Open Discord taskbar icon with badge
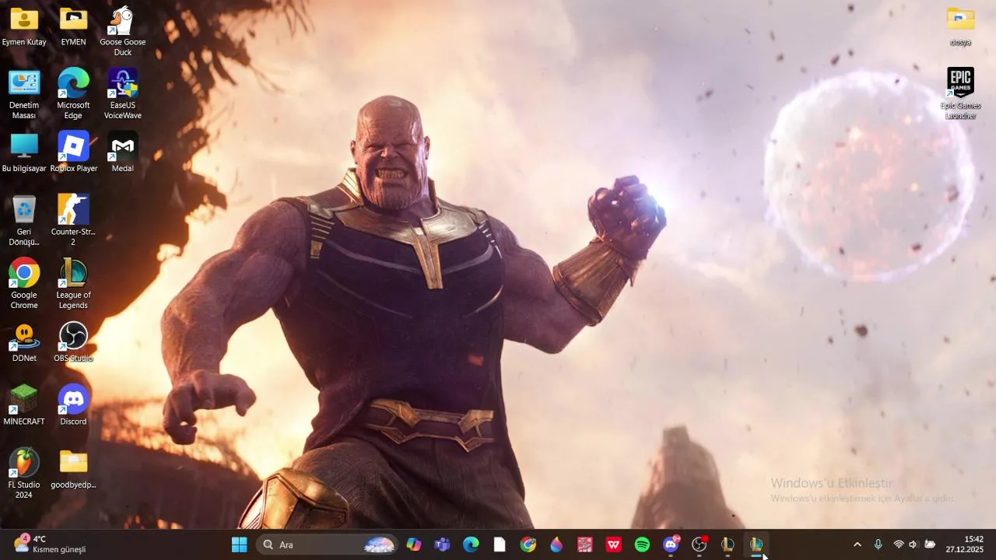The height and width of the screenshot is (560, 996). [671, 544]
